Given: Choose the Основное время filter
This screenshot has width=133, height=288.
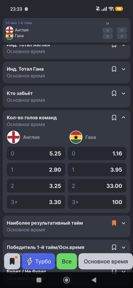Looking at the screenshot, I should (106, 261).
